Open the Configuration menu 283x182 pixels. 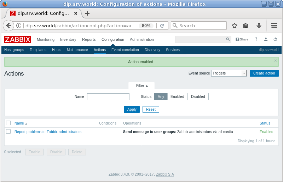click(113, 39)
